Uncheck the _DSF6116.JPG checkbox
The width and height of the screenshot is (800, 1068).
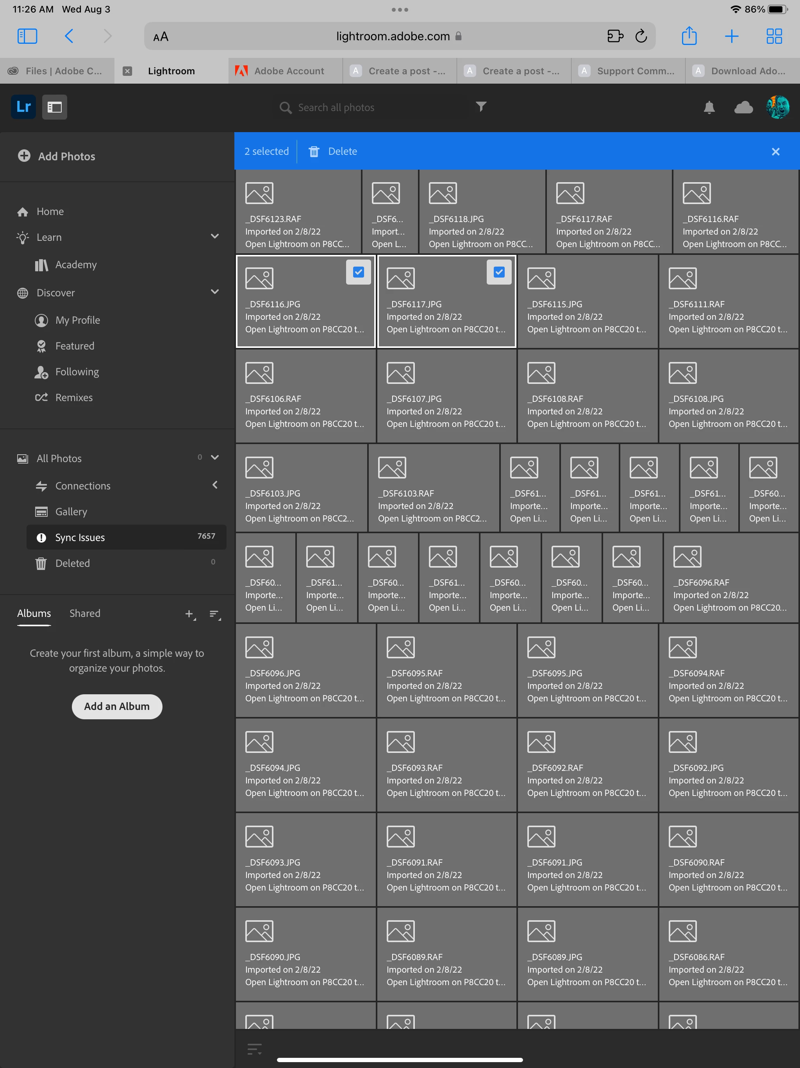pyautogui.click(x=359, y=272)
